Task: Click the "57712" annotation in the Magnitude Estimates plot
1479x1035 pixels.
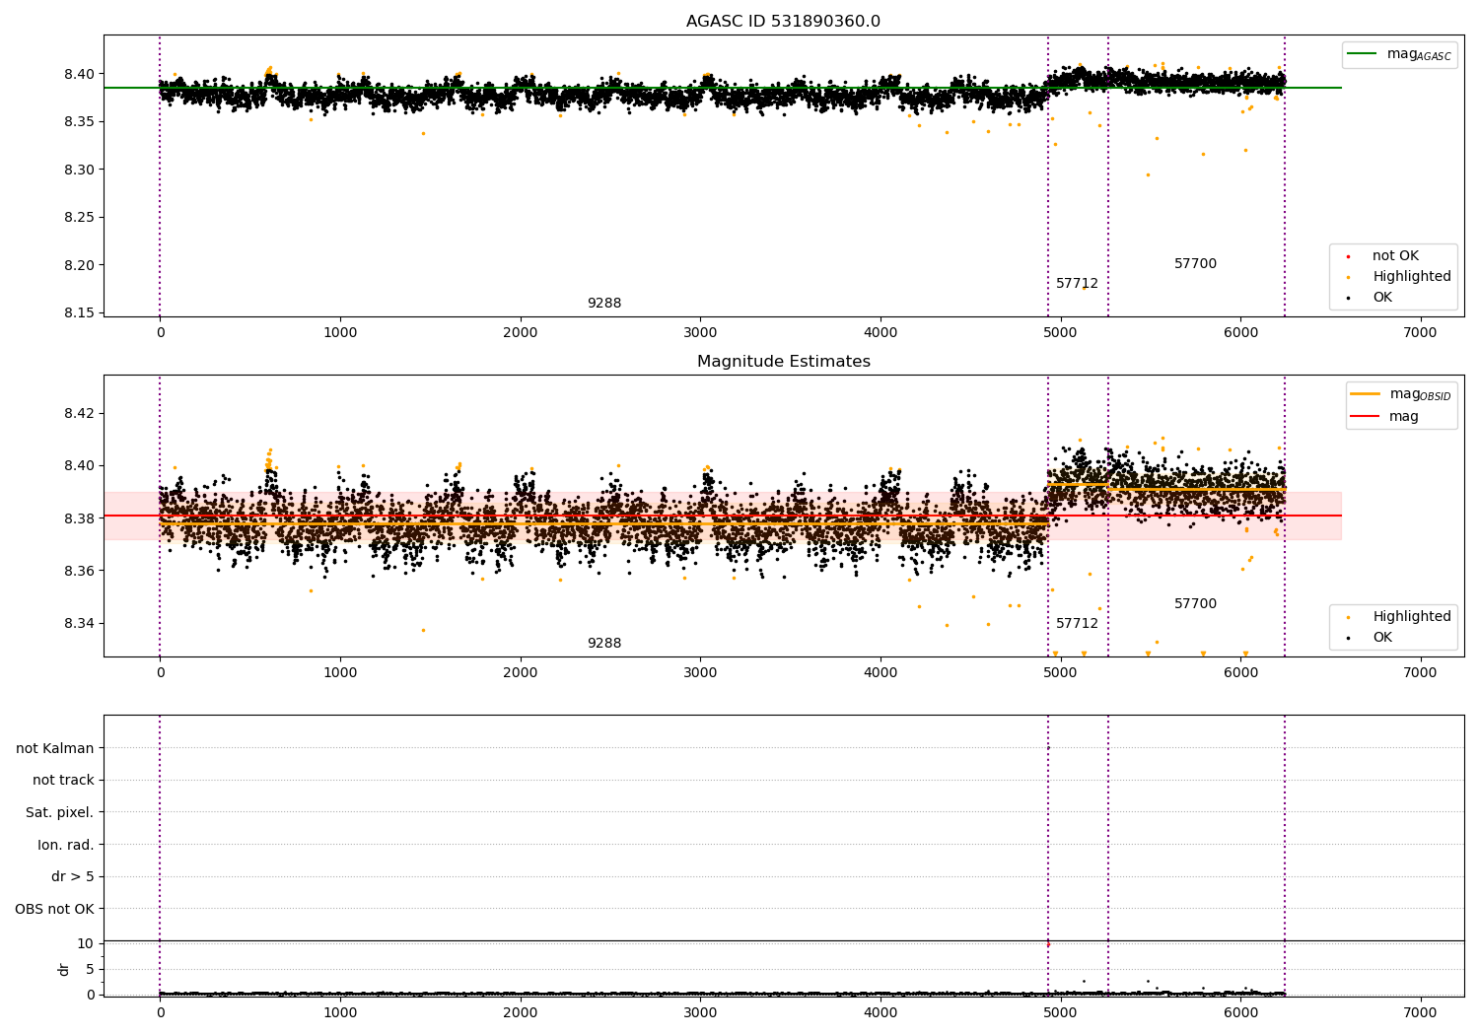Action: pyautogui.click(x=1077, y=624)
